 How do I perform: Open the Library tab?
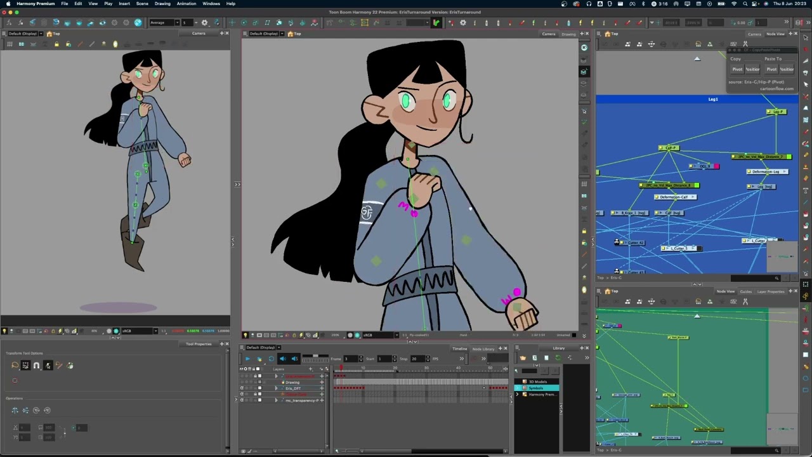coord(559,348)
